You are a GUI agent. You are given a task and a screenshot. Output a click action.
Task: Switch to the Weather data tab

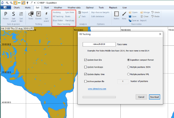74,8
